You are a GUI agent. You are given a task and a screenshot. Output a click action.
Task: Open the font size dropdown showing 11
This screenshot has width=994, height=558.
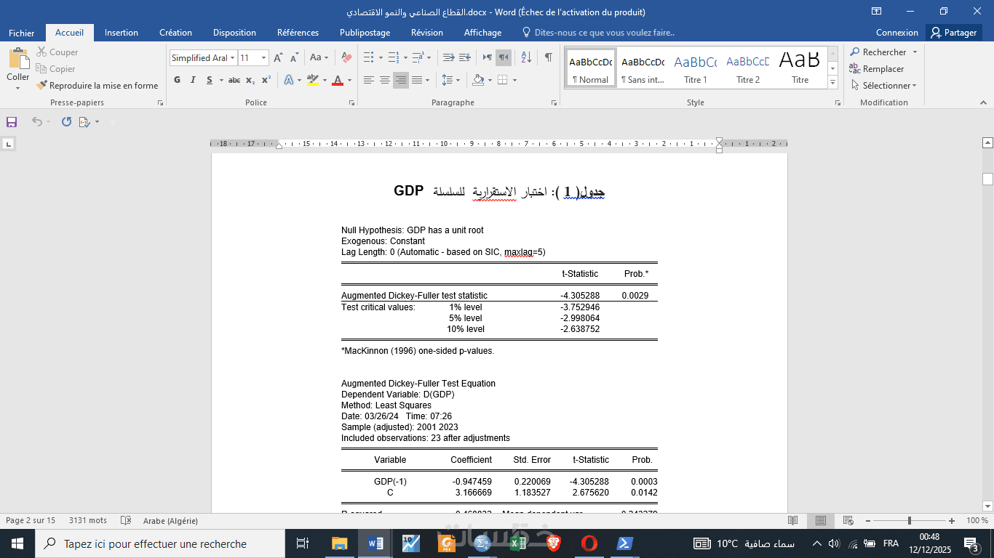tap(263, 58)
